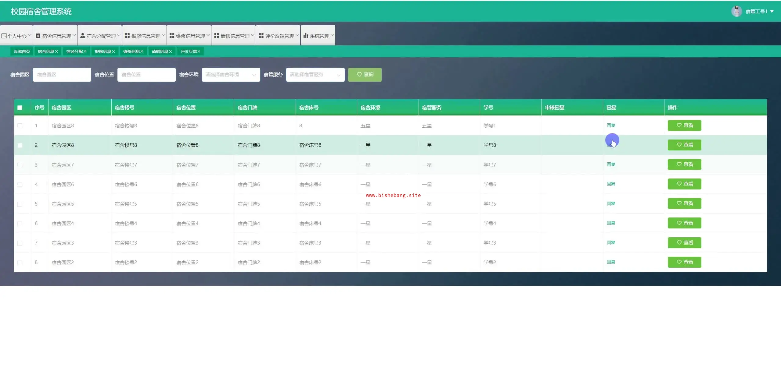Viewport: 781px width, 385px height.
Task: Click the user avatar at top right
Action: (x=736, y=11)
